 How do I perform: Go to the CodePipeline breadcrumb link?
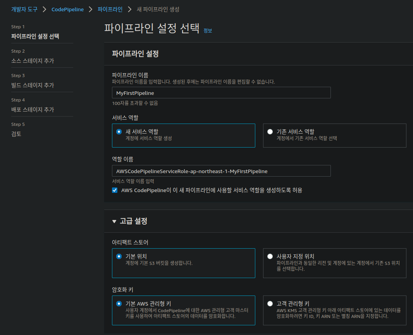click(x=67, y=9)
